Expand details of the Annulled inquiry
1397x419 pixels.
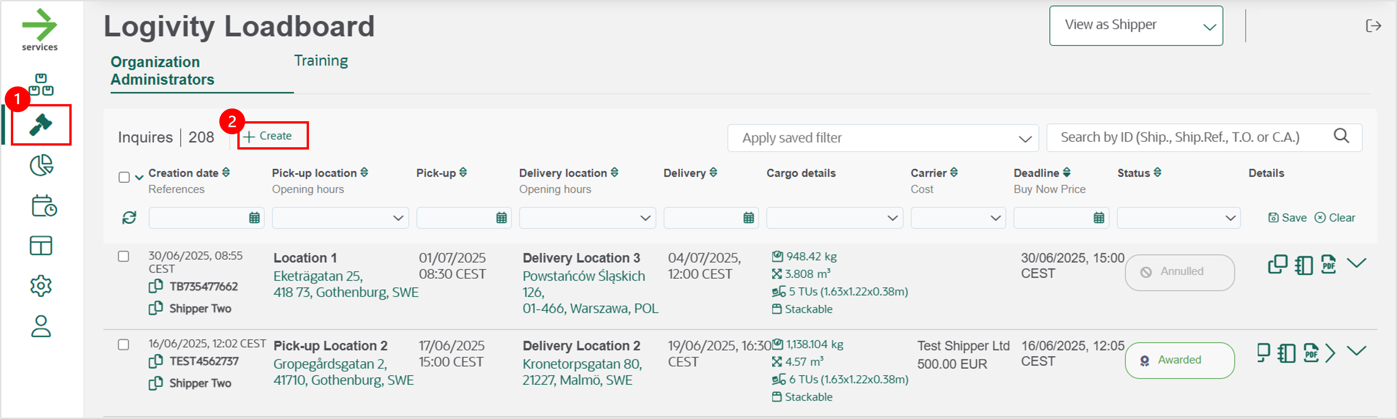click(x=1356, y=263)
